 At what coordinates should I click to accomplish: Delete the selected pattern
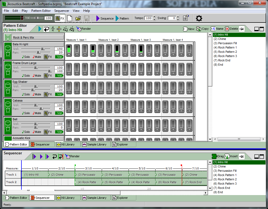(231, 29)
